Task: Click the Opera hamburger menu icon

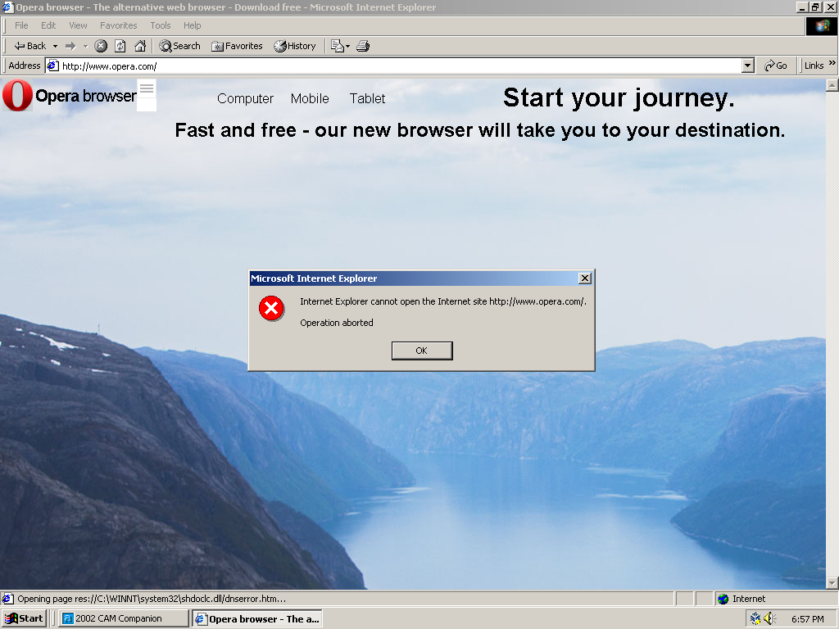Action: click(x=147, y=88)
